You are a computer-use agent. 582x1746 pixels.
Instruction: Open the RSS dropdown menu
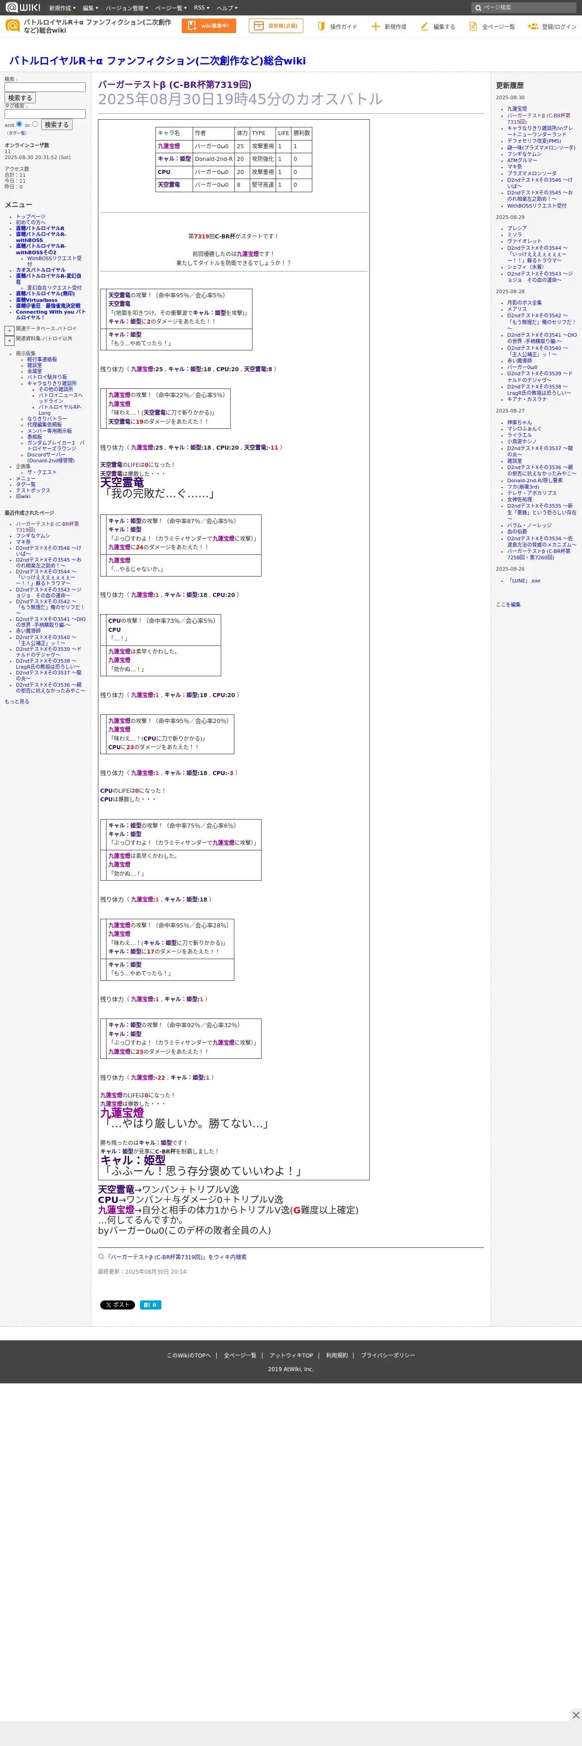(201, 8)
